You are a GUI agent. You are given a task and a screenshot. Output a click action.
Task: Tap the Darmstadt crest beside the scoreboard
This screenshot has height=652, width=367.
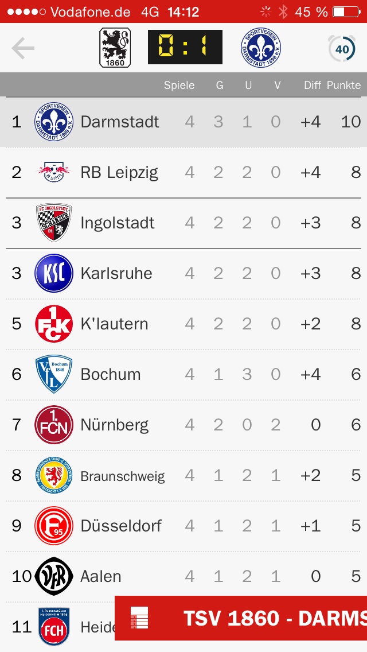click(x=261, y=48)
